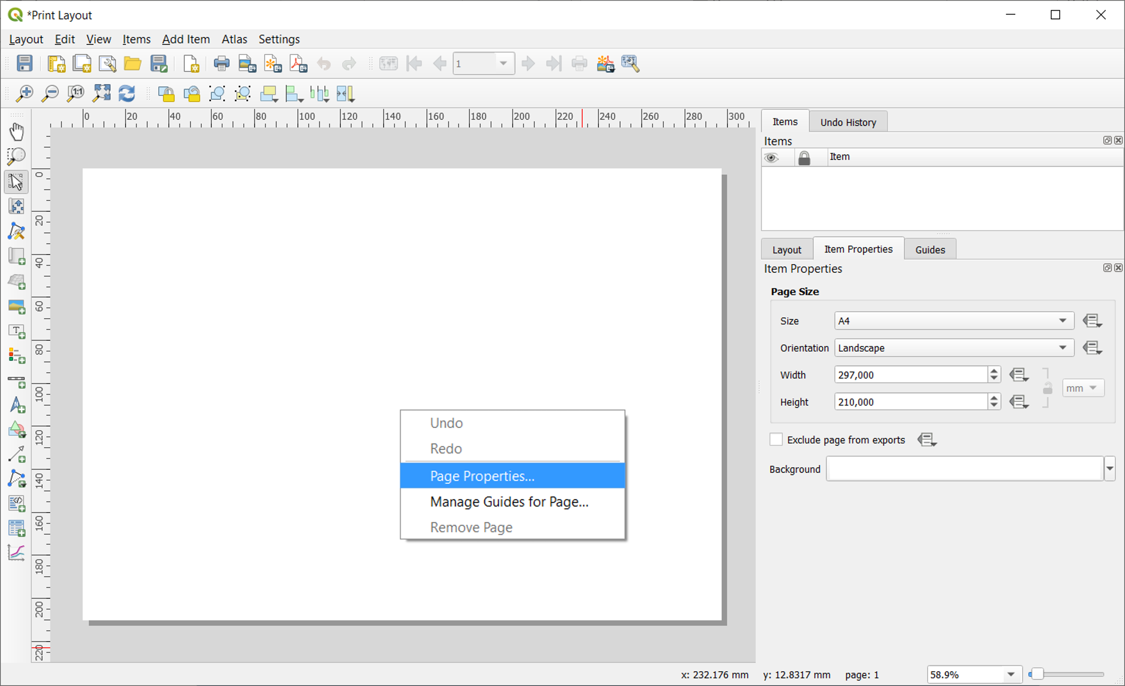Save layout as template
Image resolution: width=1125 pixels, height=686 pixels.
[158, 63]
